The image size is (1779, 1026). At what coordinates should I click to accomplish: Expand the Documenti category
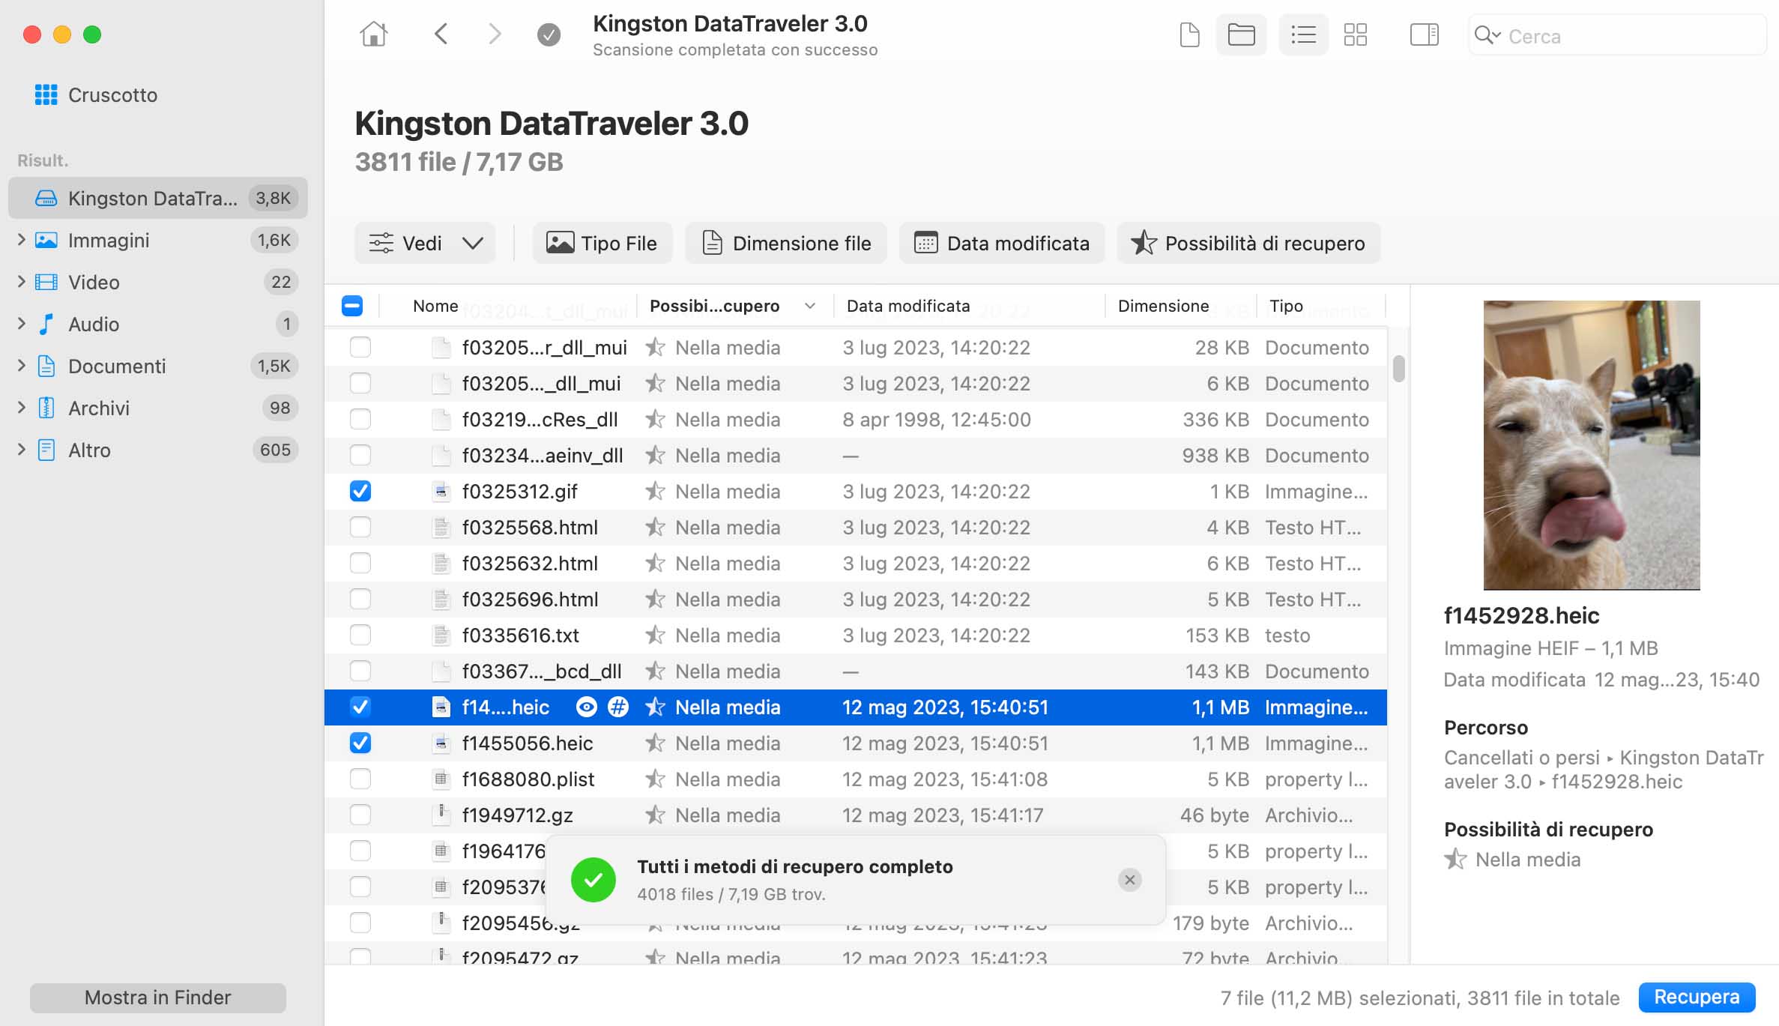click(21, 366)
